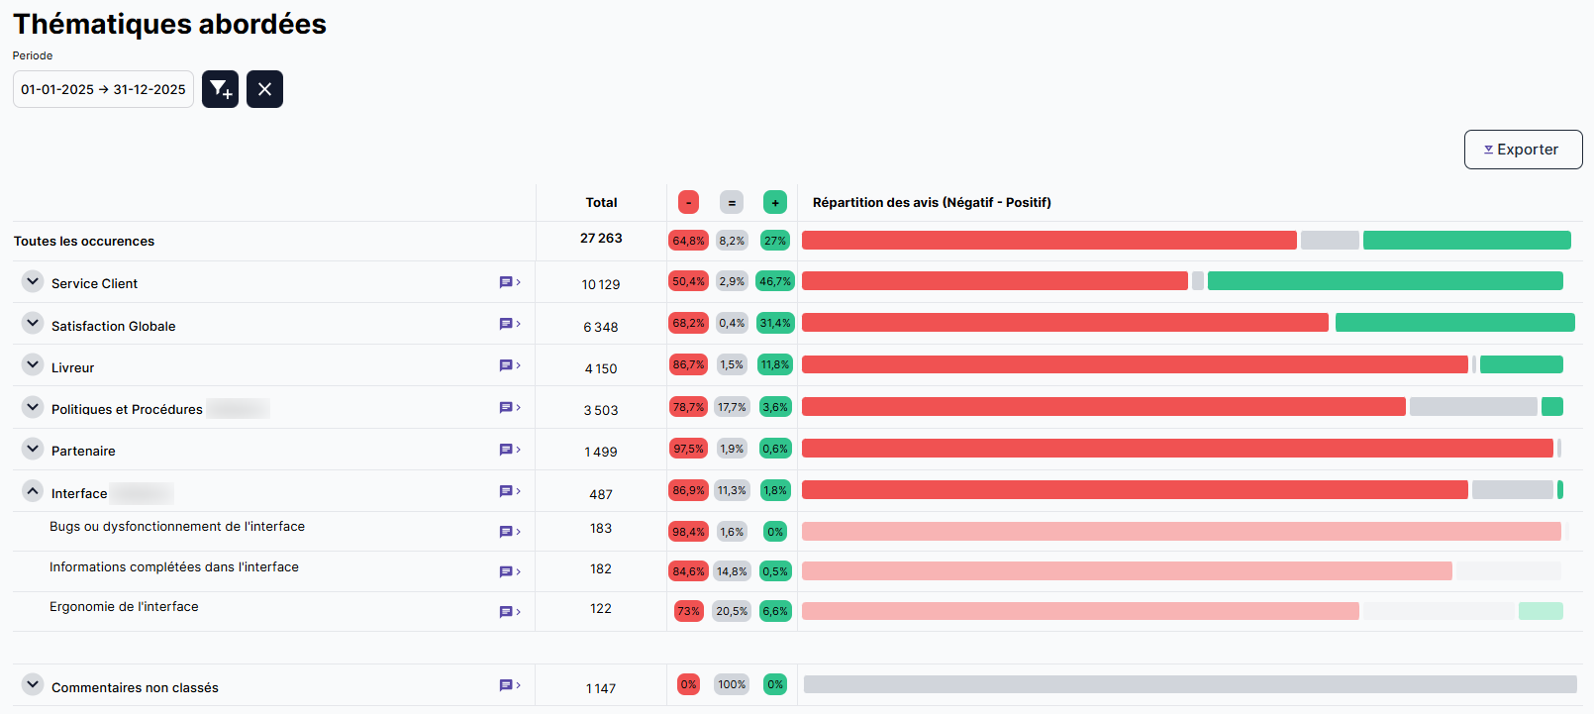Click the add filter funnel icon
Image resolution: width=1594 pixels, height=714 pixels.
[x=220, y=89]
